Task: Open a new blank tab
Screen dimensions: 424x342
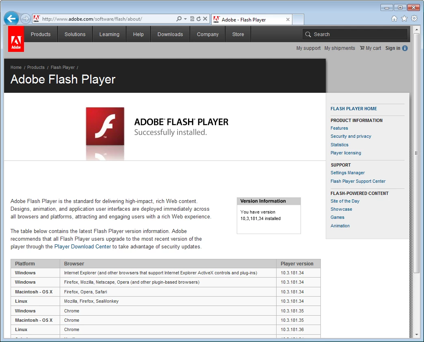Action: (298, 19)
